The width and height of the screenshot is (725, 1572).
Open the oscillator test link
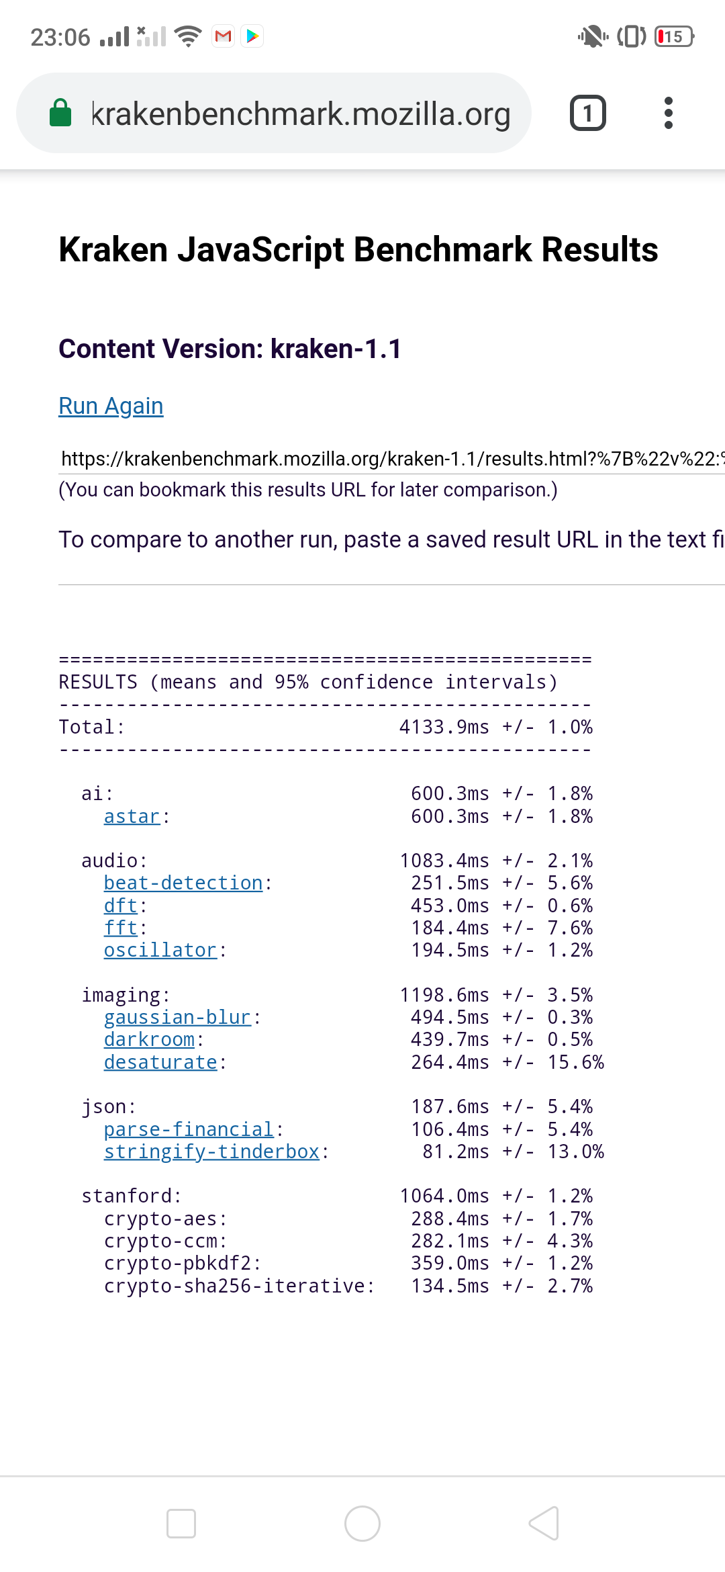[160, 950]
